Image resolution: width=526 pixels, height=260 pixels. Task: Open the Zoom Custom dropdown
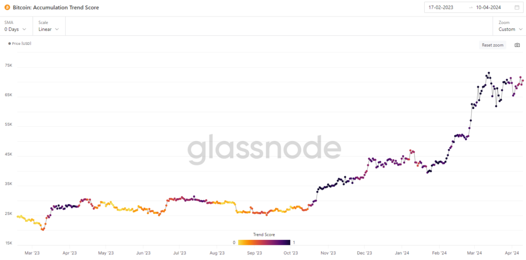click(510, 26)
